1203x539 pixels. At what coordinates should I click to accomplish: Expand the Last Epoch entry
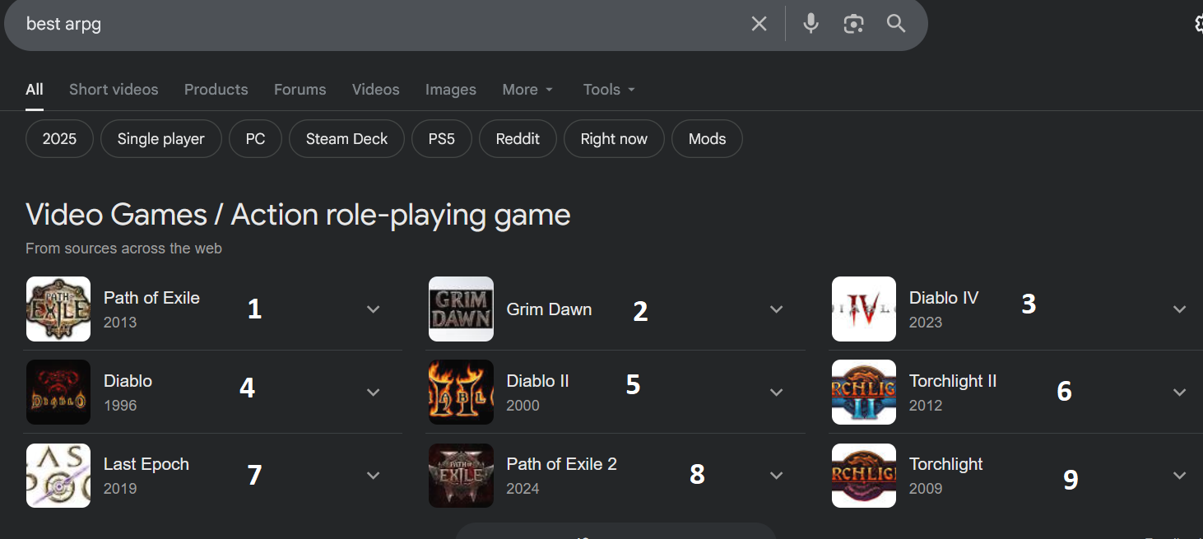[x=374, y=476]
